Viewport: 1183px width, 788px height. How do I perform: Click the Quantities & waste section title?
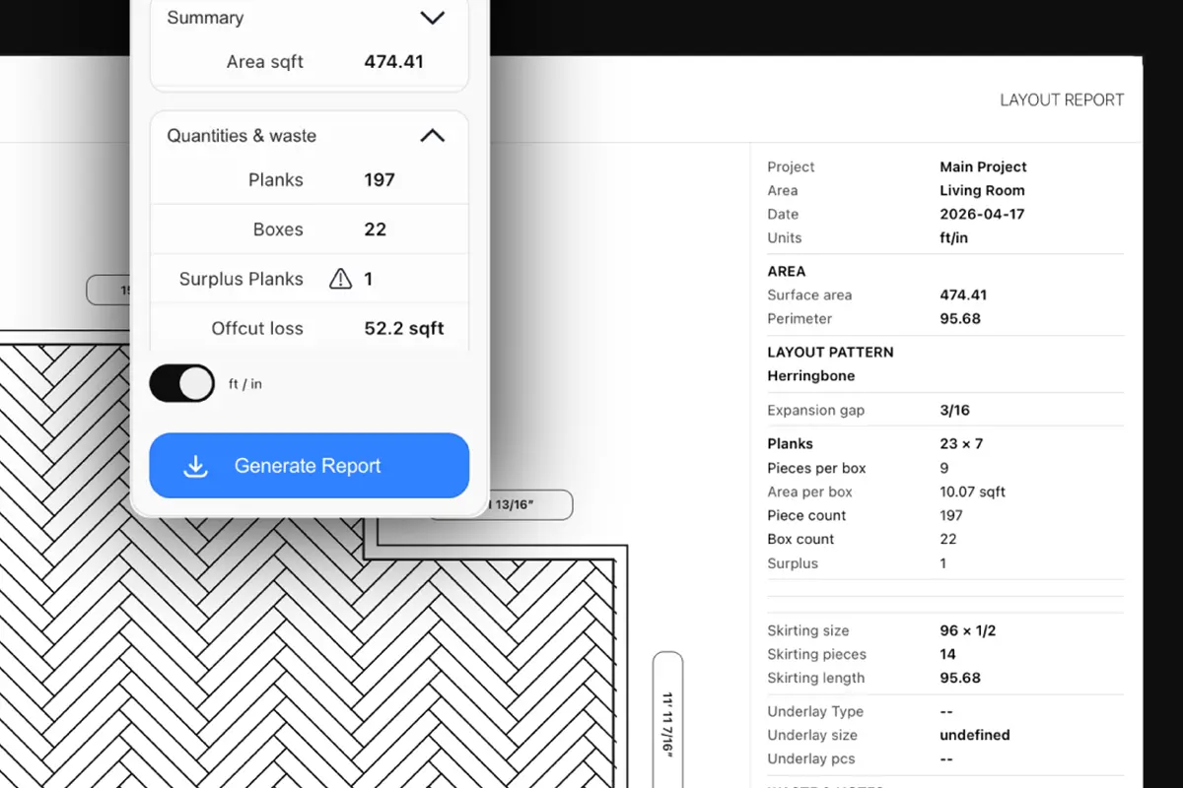tap(242, 136)
